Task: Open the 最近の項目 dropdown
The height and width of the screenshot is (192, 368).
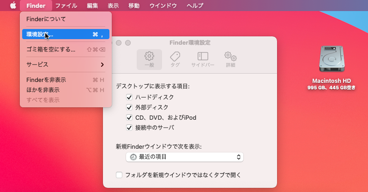Action: click(x=185, y=157)
